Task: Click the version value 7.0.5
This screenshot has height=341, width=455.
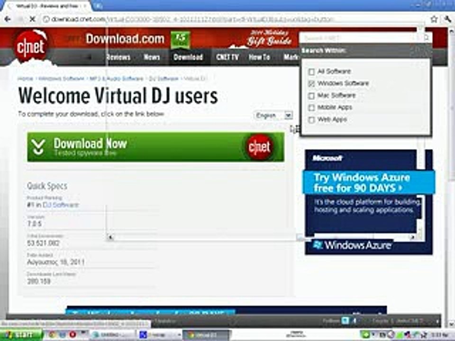Action: [x=34, y=224]
